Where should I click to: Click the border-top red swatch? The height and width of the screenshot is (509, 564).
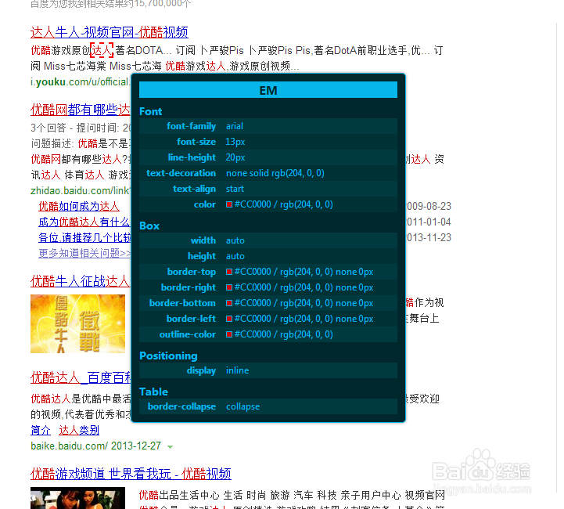228,272
